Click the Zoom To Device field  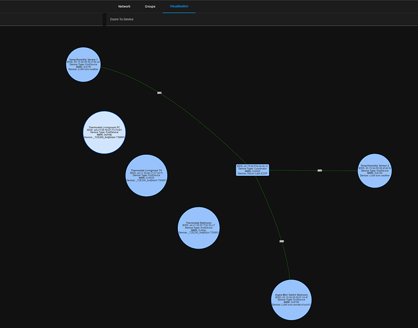(x=197, y=20)
